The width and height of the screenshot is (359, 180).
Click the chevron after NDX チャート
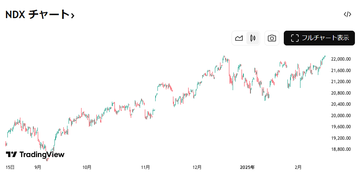[x=73, y=15]
